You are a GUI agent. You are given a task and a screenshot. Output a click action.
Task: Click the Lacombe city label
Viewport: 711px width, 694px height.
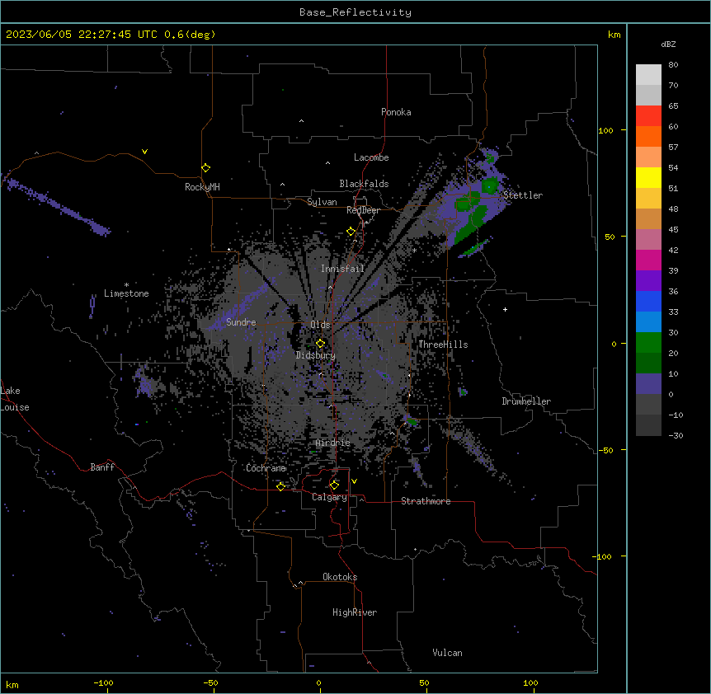click(371, 157)
